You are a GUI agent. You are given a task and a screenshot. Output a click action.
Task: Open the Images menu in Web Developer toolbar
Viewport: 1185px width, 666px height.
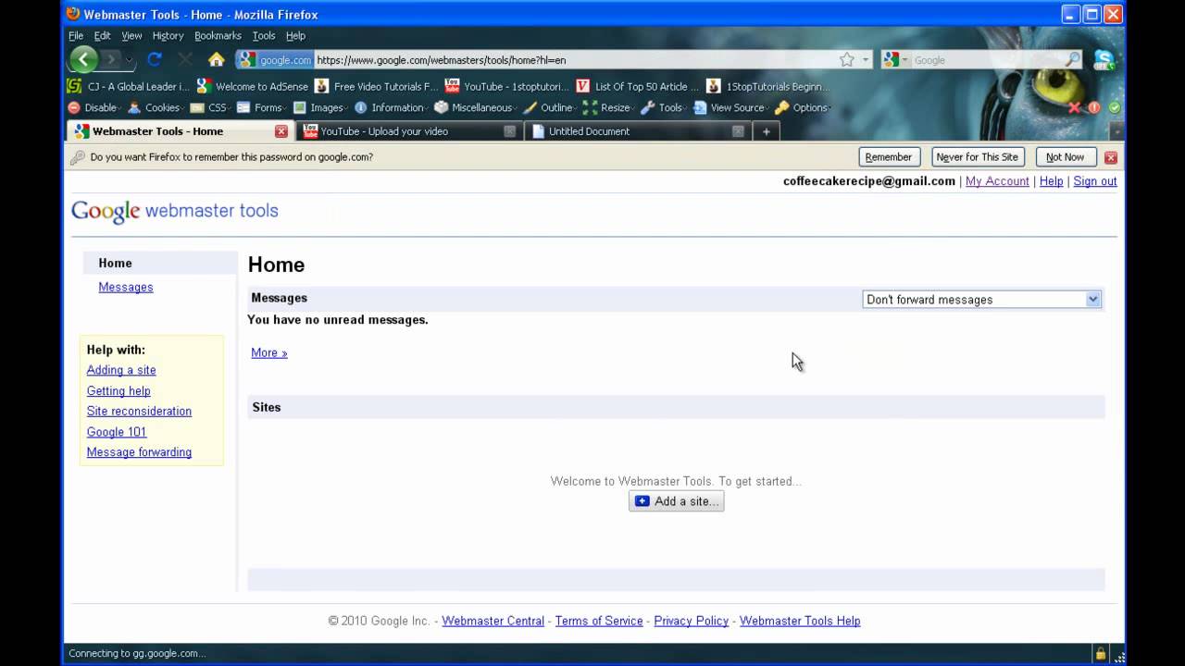coord(321,107)
